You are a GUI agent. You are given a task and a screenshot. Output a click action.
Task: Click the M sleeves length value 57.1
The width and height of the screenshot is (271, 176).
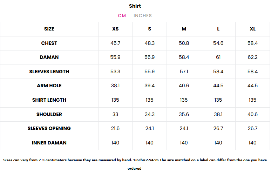tap(184, 72)
